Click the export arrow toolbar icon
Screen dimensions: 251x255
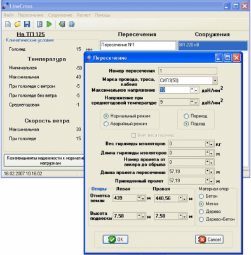click(62, 24)
